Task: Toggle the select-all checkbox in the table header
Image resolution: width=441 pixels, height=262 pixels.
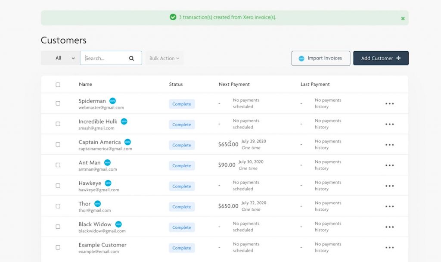Action: tap(58, 84)
